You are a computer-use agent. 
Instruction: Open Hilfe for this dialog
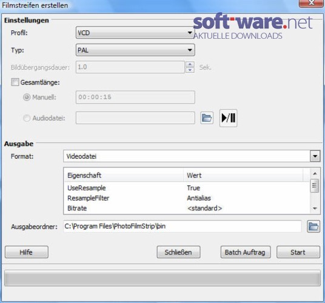click(x=27, y=252)
